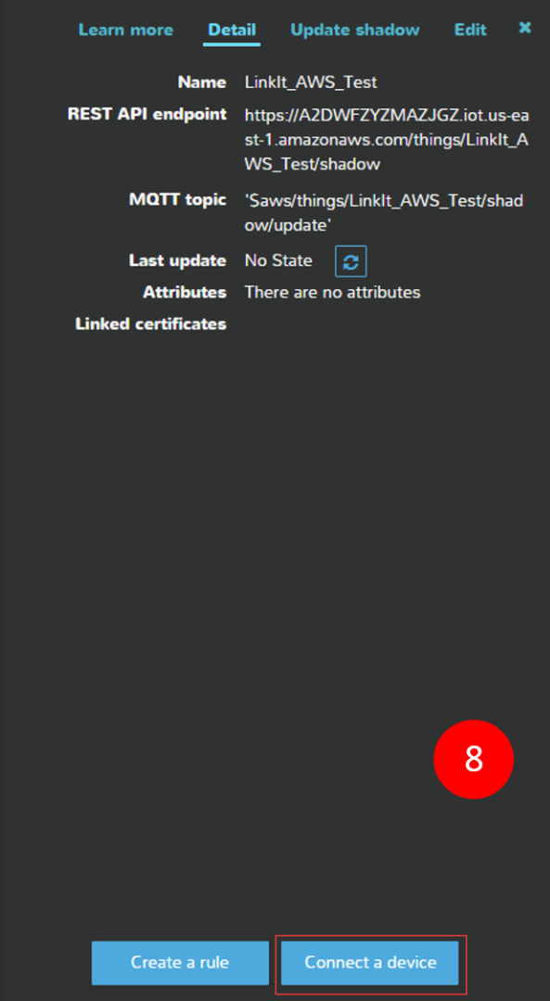550x1001 pixels.
Task: Close the detail panel with X
Action: point(524,28)
